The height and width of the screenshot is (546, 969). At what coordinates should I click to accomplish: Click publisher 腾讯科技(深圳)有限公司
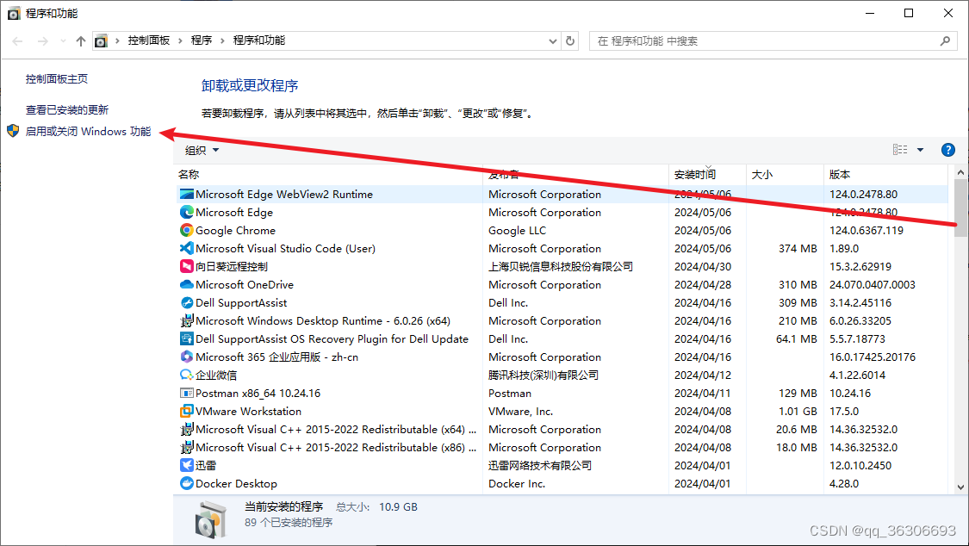544,375
